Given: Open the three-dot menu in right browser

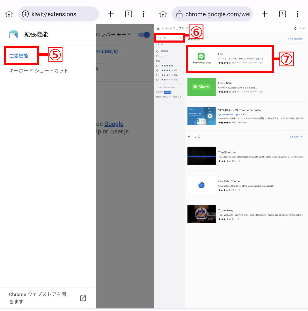Looking at the screenshot, I should click(297, 14).
